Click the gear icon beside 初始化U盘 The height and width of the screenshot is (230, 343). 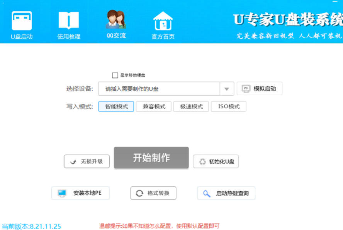coord(202,161)
